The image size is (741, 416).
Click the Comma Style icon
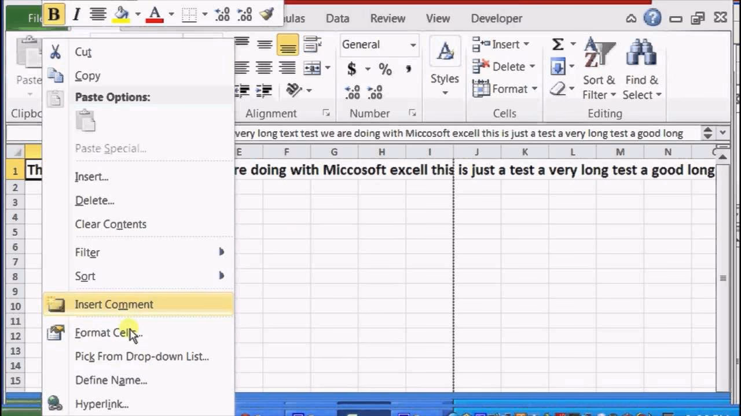click(408, 69)
